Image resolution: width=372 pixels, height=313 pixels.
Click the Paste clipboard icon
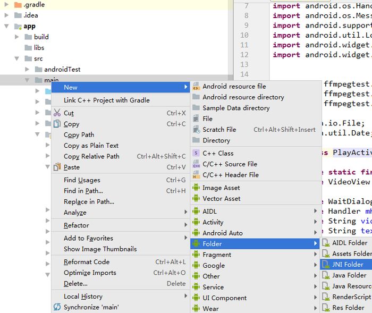(x=57, y=167)
